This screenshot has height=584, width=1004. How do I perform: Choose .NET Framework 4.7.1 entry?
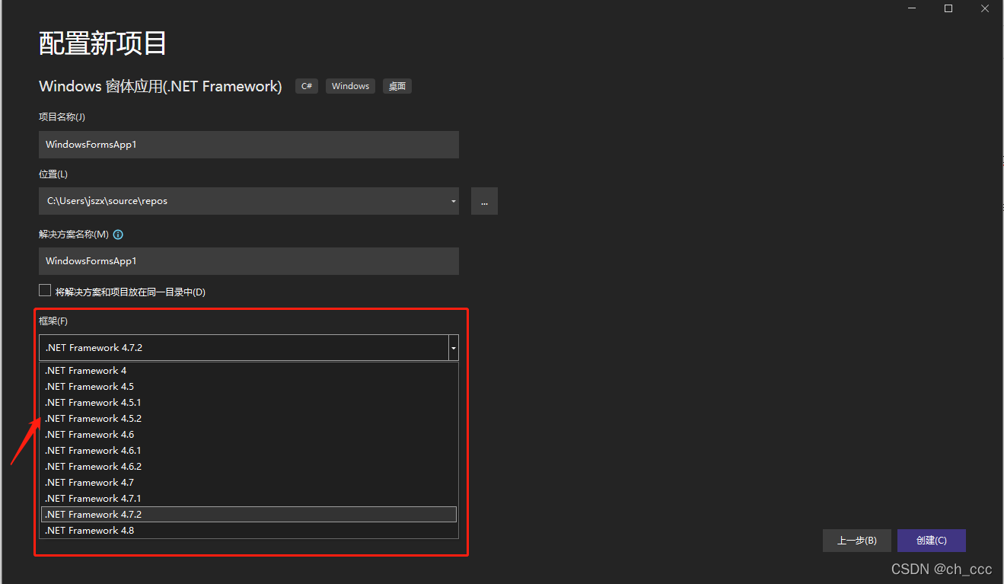[x=249, y=499]
